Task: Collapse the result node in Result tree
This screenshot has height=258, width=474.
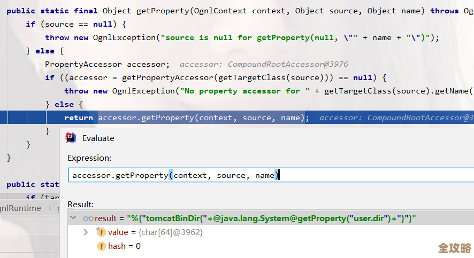Action: coord(73,218)
